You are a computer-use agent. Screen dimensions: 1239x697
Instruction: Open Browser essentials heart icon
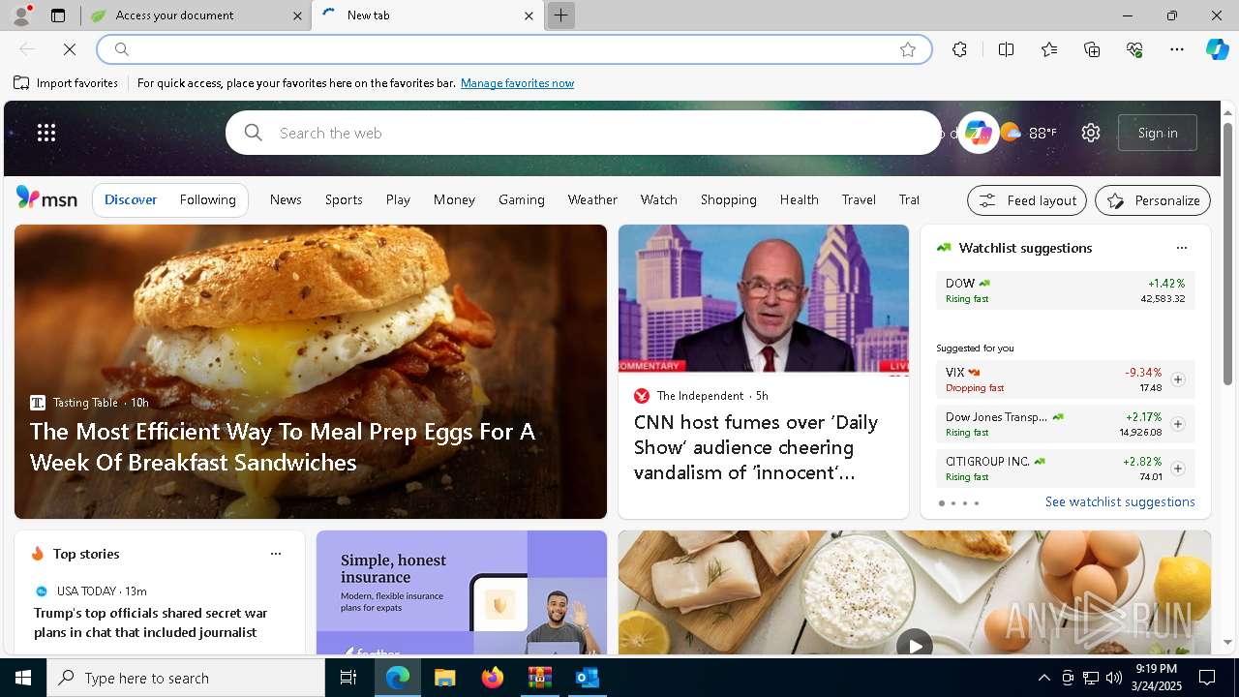coord(1134,49)
